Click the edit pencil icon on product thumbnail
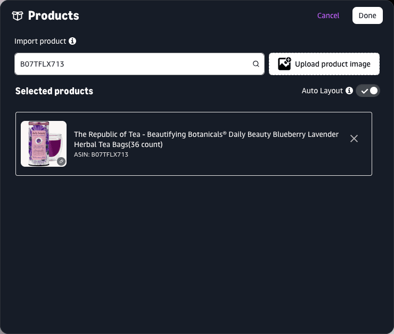Viewport: 394px width, 334px height. point(61,161)
